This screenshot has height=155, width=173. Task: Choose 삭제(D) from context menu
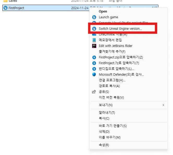coord(104,132)
